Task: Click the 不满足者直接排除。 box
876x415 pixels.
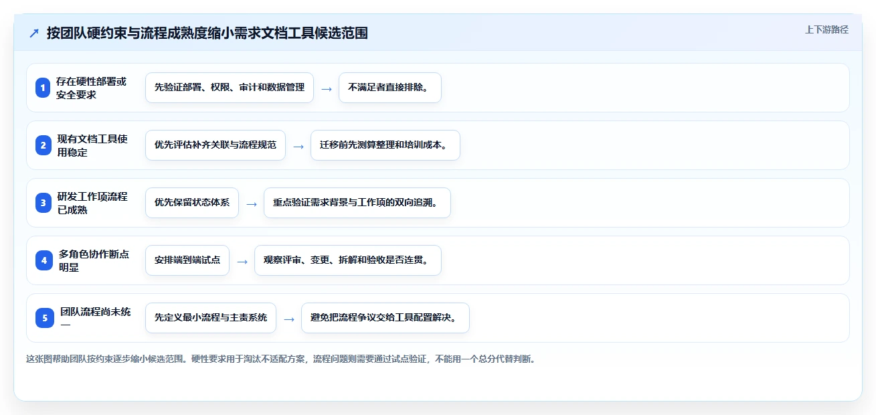Action: 390,88
